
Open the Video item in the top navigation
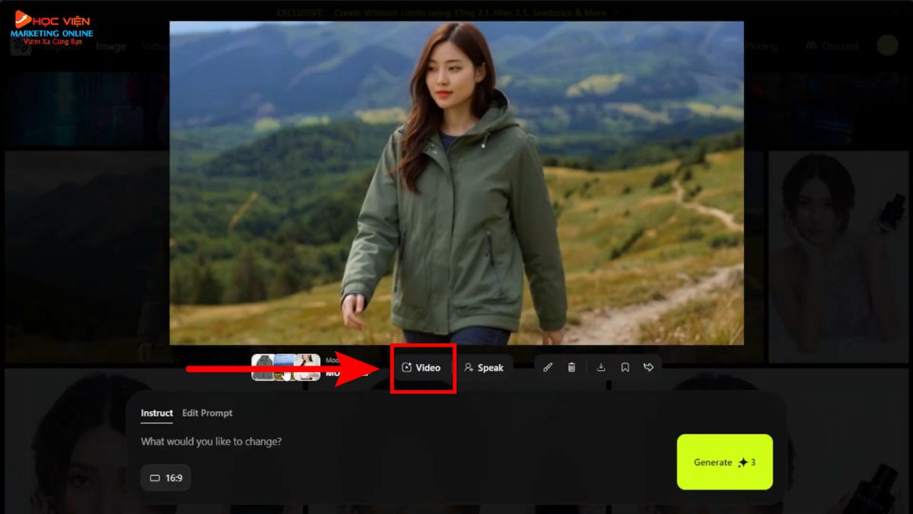tap(156, 46)
